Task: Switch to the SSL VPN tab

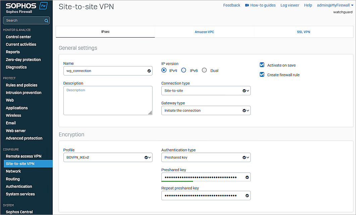Action: click(303, 32)
